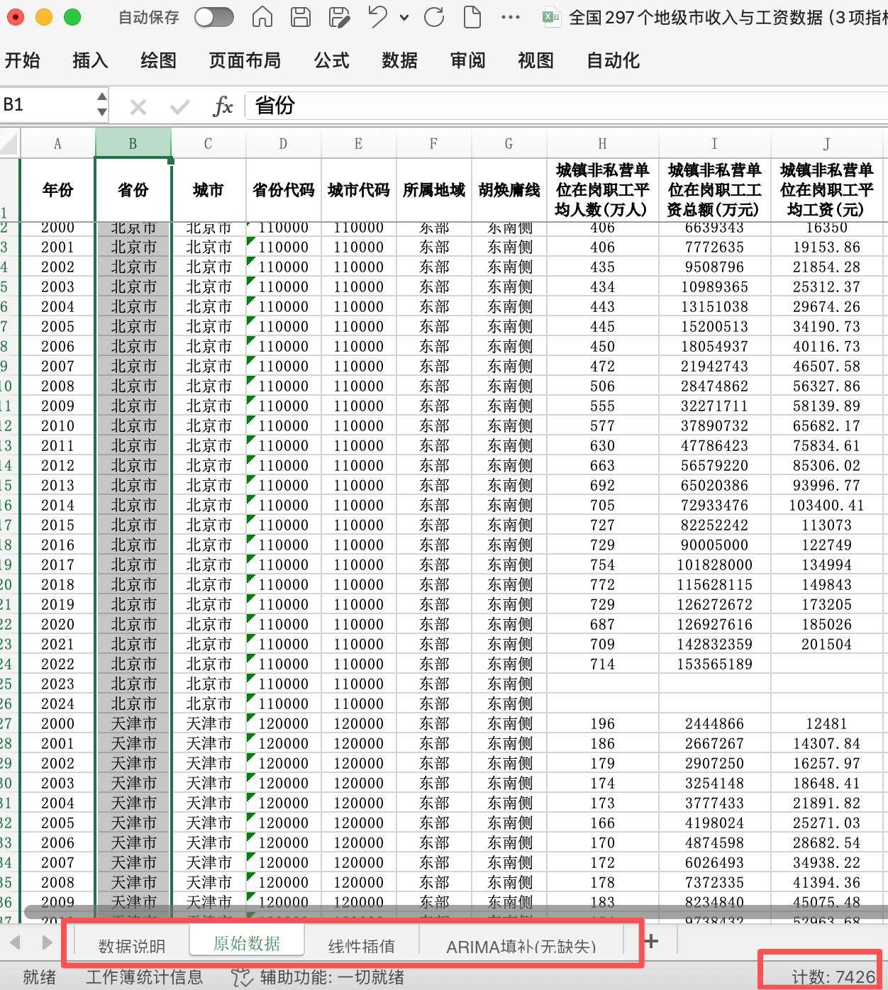Image resolution: width=888 pixels, height=990 pixels.
Task: Open the 插入 ribbon tab
Action: (x=90, y=61)
